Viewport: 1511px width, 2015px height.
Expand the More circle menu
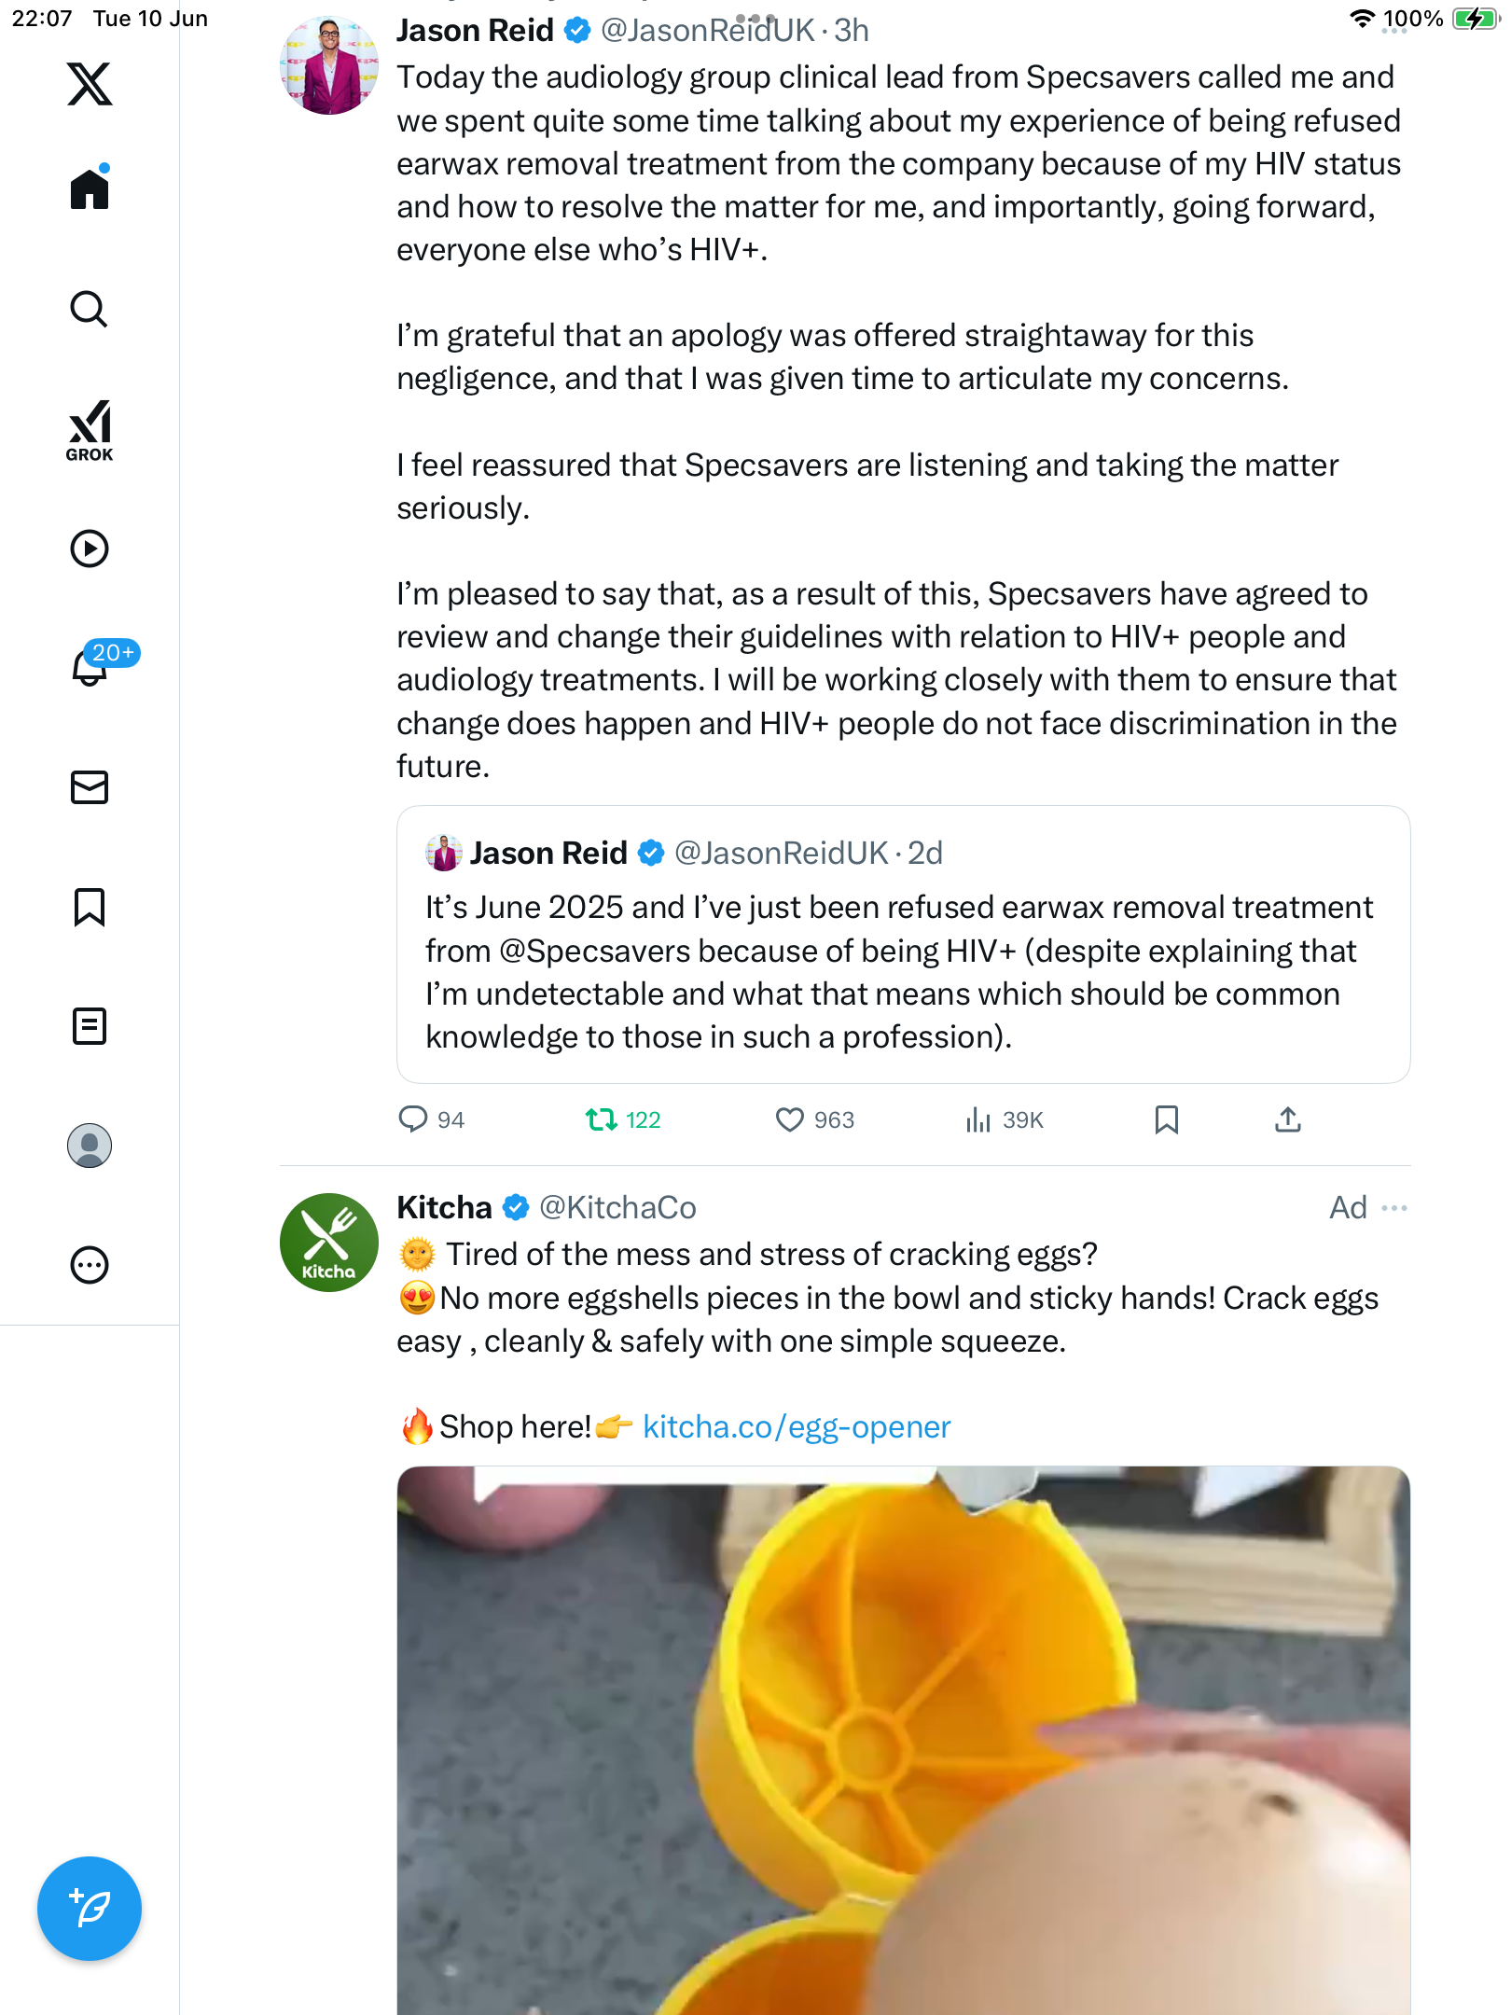coord(90,1265)
